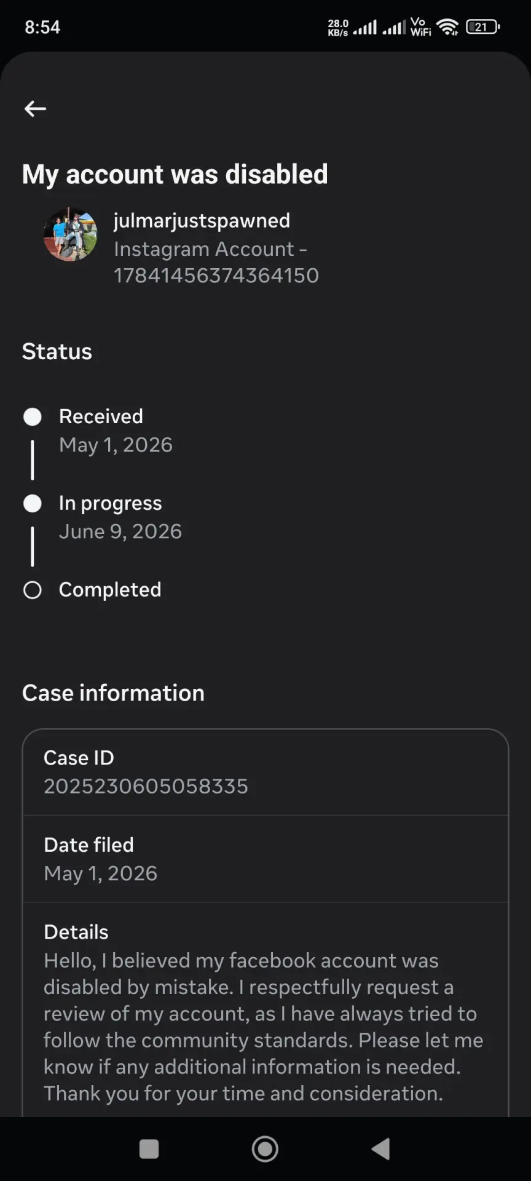The height and width of the screenshot is (1181, 531).
Task: Tap the June 9, 2026 progress date
Action: point(120,531)
